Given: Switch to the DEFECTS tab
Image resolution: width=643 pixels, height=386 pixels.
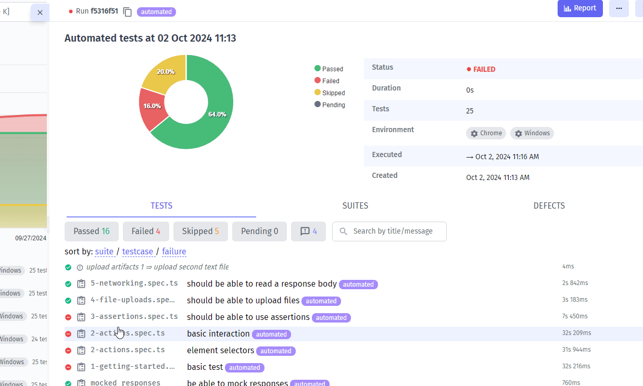Looking at the screenshot, I should pyautogui.click(x=549, y=206).
